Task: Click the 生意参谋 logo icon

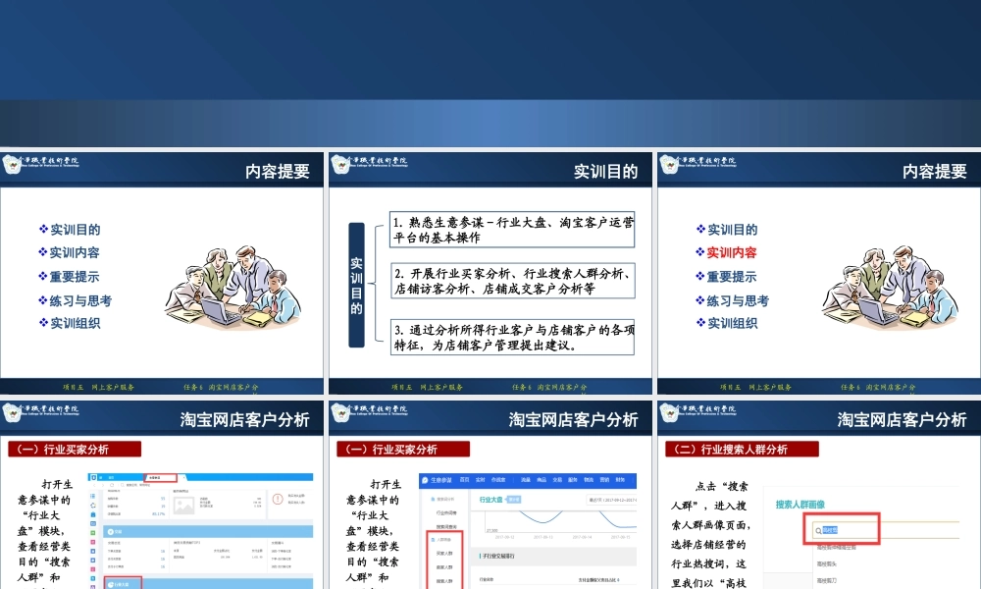Action: [x=424, y=480]
